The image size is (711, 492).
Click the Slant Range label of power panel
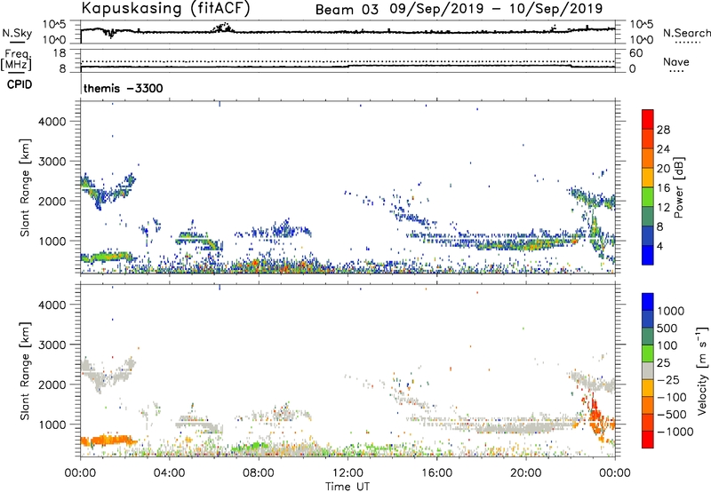tap(25, 187)
